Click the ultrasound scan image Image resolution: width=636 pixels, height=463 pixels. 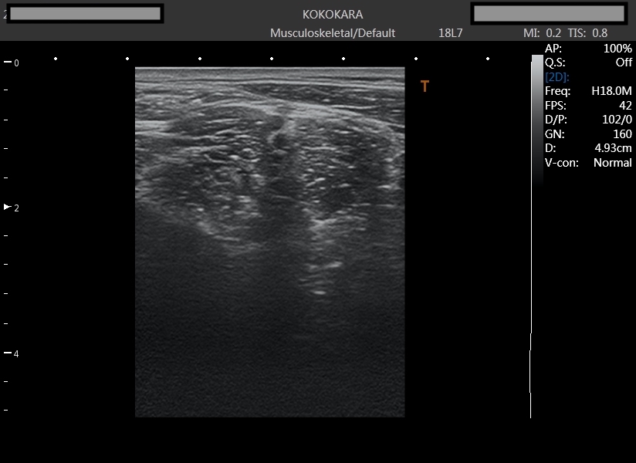[x=269, y=242]
